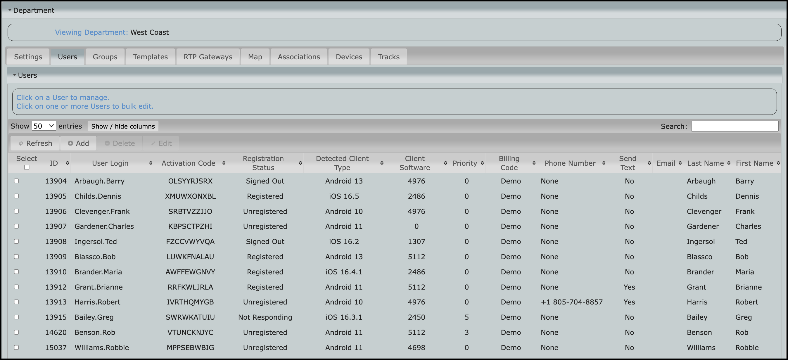The width and height of the screenshot is (788, 360).
Task: Select the Blassco.Bob row checkbox
Action: [17, 256]
